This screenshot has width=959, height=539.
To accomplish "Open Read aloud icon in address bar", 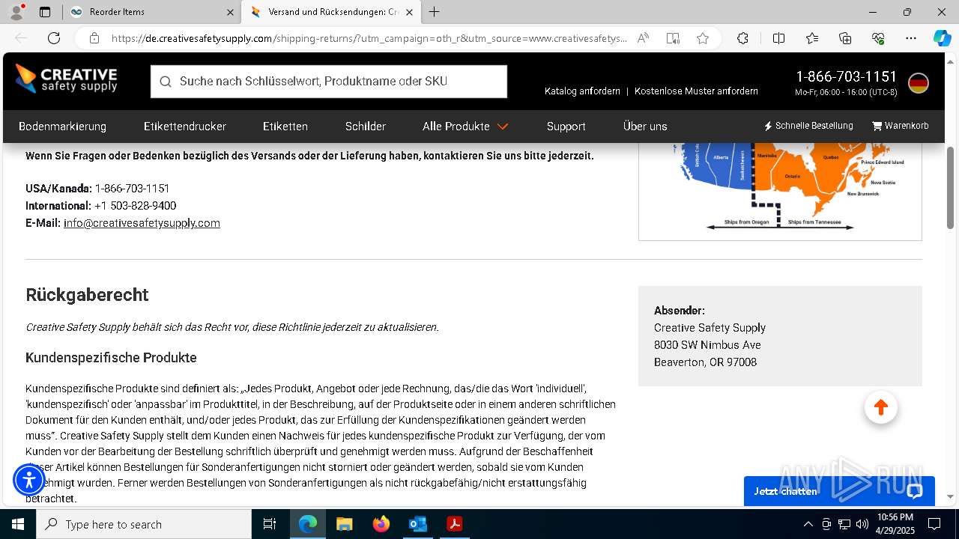I will pos(643,38).
